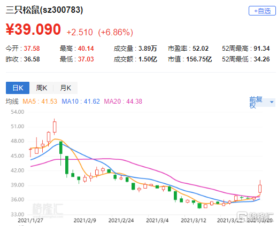Click the 市值 value 156.75亿
Screen dimensions: 277x226
199,59
